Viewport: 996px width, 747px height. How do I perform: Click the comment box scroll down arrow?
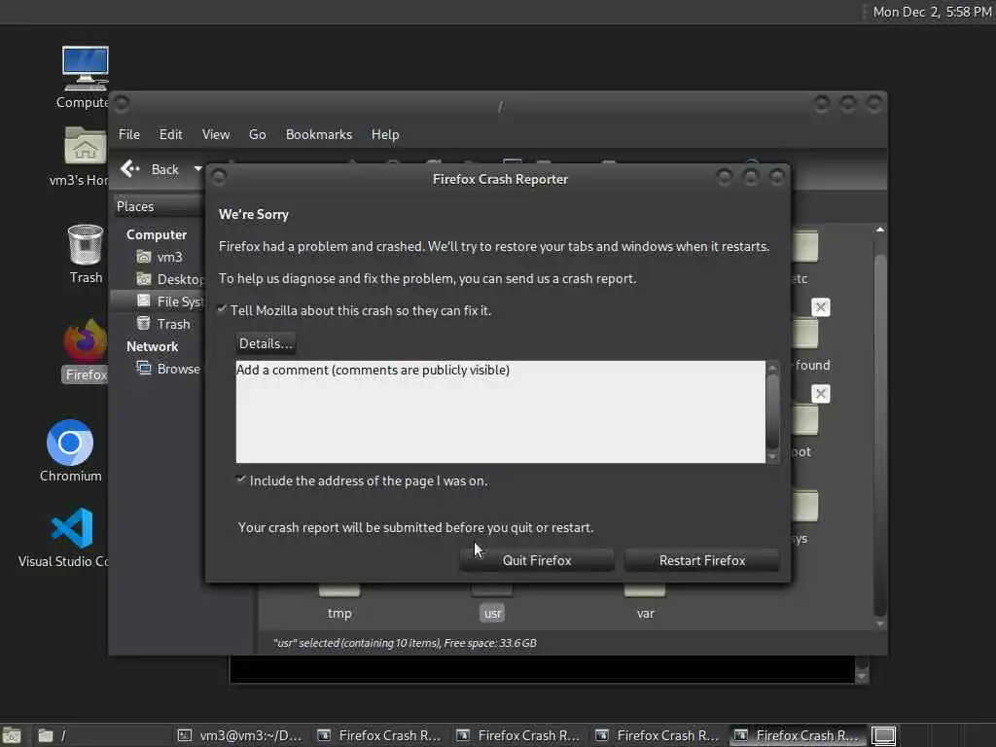[x=772, y=457]
